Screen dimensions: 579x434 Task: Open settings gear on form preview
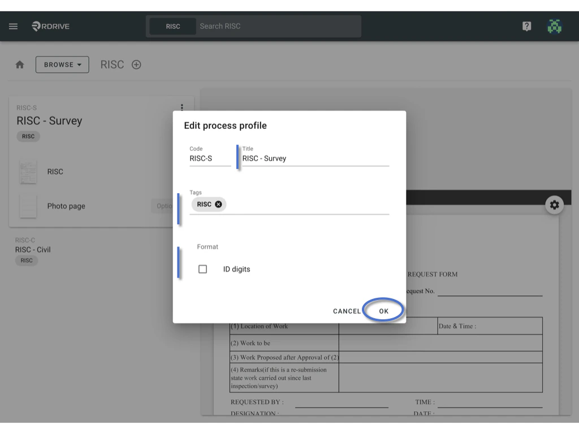tap(554, 205)
